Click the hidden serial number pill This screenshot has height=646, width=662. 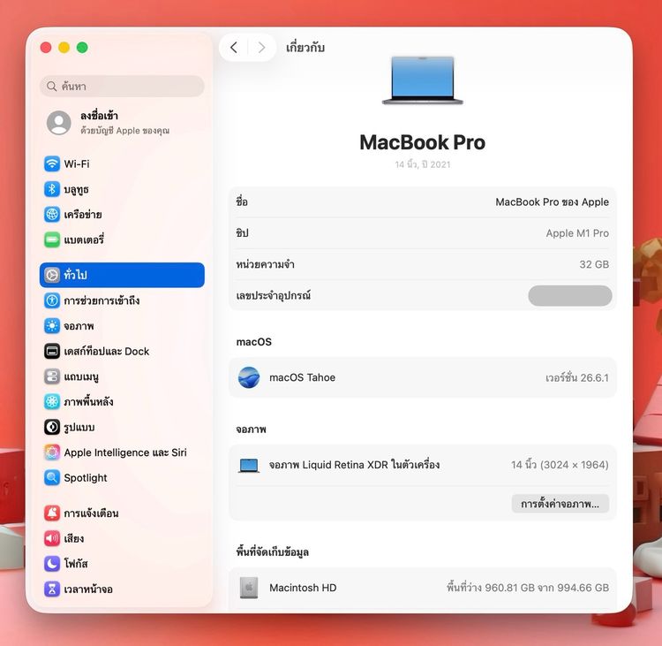point(570,295)
